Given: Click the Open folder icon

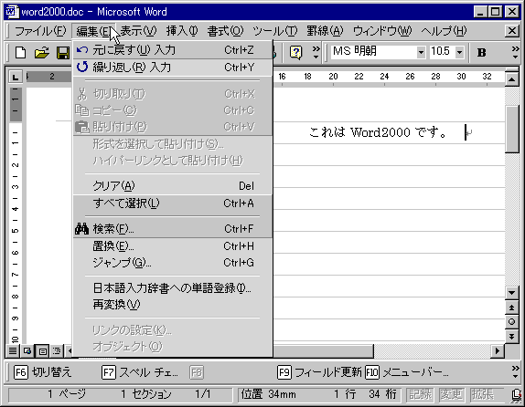Looking at the screenshot, I should (x=42, y=52).
